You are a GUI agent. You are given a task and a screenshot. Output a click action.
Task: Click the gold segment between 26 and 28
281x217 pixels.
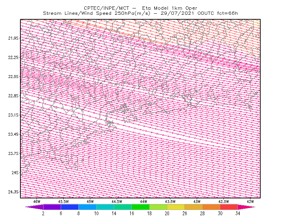pyautogui.click(x=194, y=207)
